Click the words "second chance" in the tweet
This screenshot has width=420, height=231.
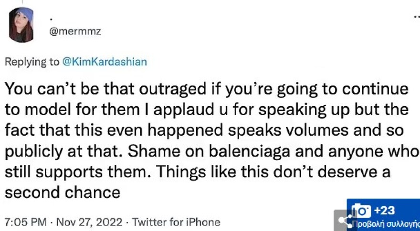point(63,192)
